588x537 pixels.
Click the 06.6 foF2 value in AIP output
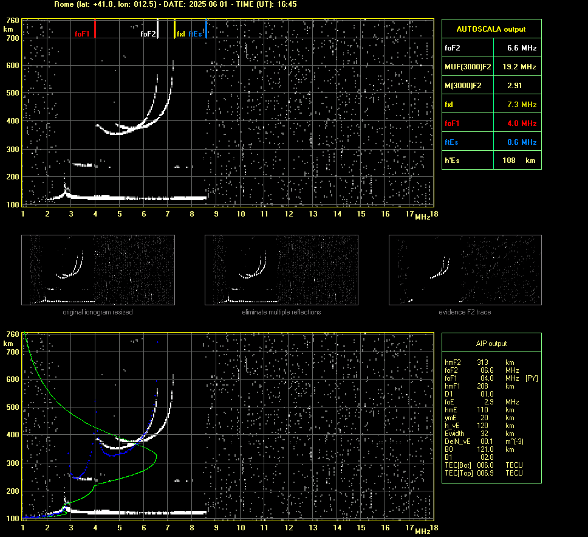pyautogui.click(x=487, y=370)
